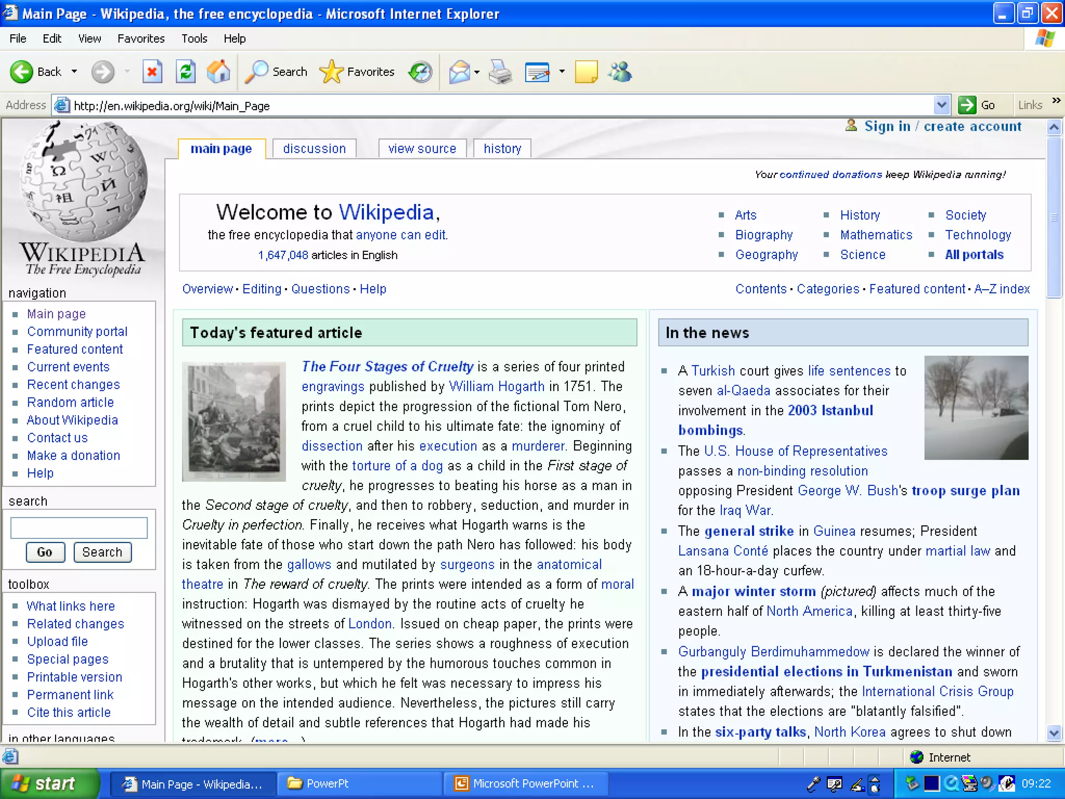Expand the Links toolbar chevron
Screen dimensions: 1065x799
click(1056, 101)
